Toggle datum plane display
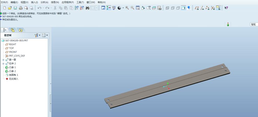Image resolution: width=258 pixels, height=117 pixels. pyautogui.click(x=197, y=8)
